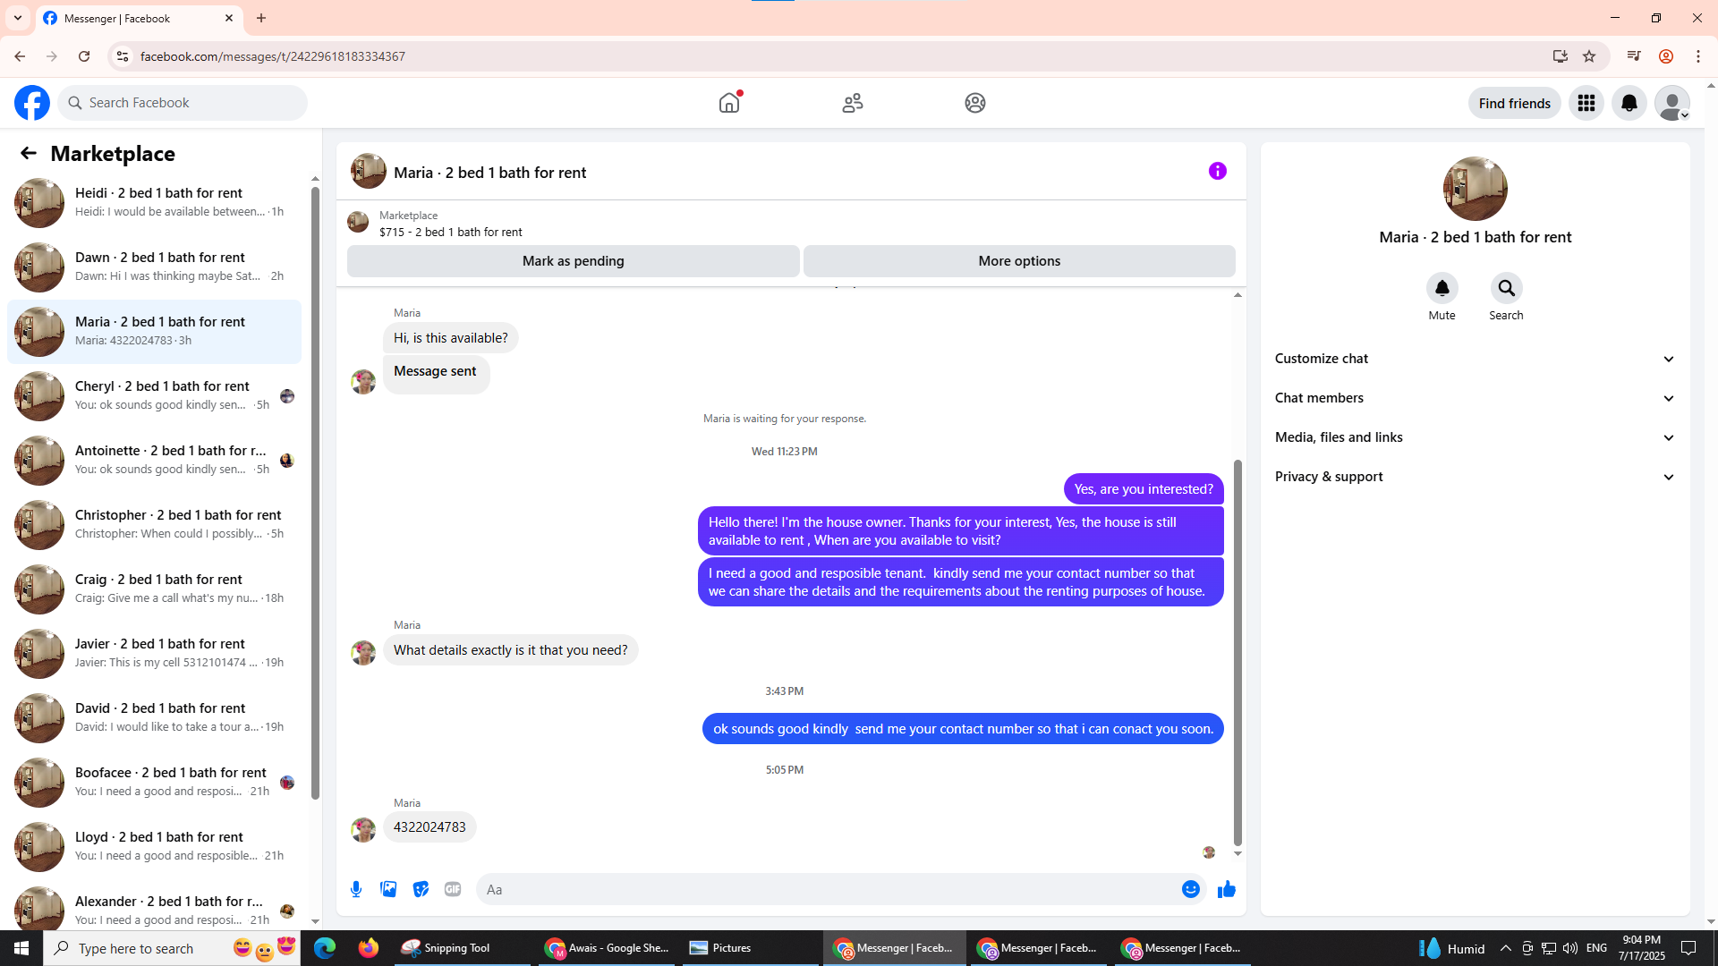The width and height of the screenshot is (1718, 966).
Task: Open Dawn's rental conversation
Action: coord(154,267)
